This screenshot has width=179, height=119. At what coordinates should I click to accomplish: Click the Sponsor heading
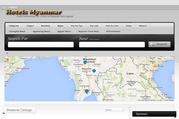click(142, 114)
